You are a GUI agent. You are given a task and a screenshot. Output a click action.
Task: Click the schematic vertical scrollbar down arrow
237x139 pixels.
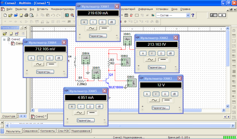click(227, 106)
